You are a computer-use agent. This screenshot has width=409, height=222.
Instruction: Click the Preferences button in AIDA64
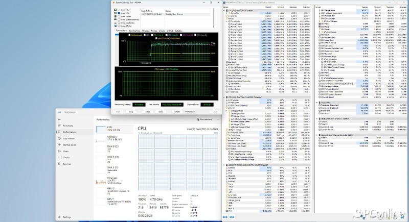pos(190,111)
